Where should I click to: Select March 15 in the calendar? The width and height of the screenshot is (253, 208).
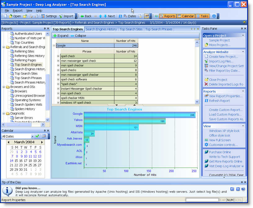[16, 160]
